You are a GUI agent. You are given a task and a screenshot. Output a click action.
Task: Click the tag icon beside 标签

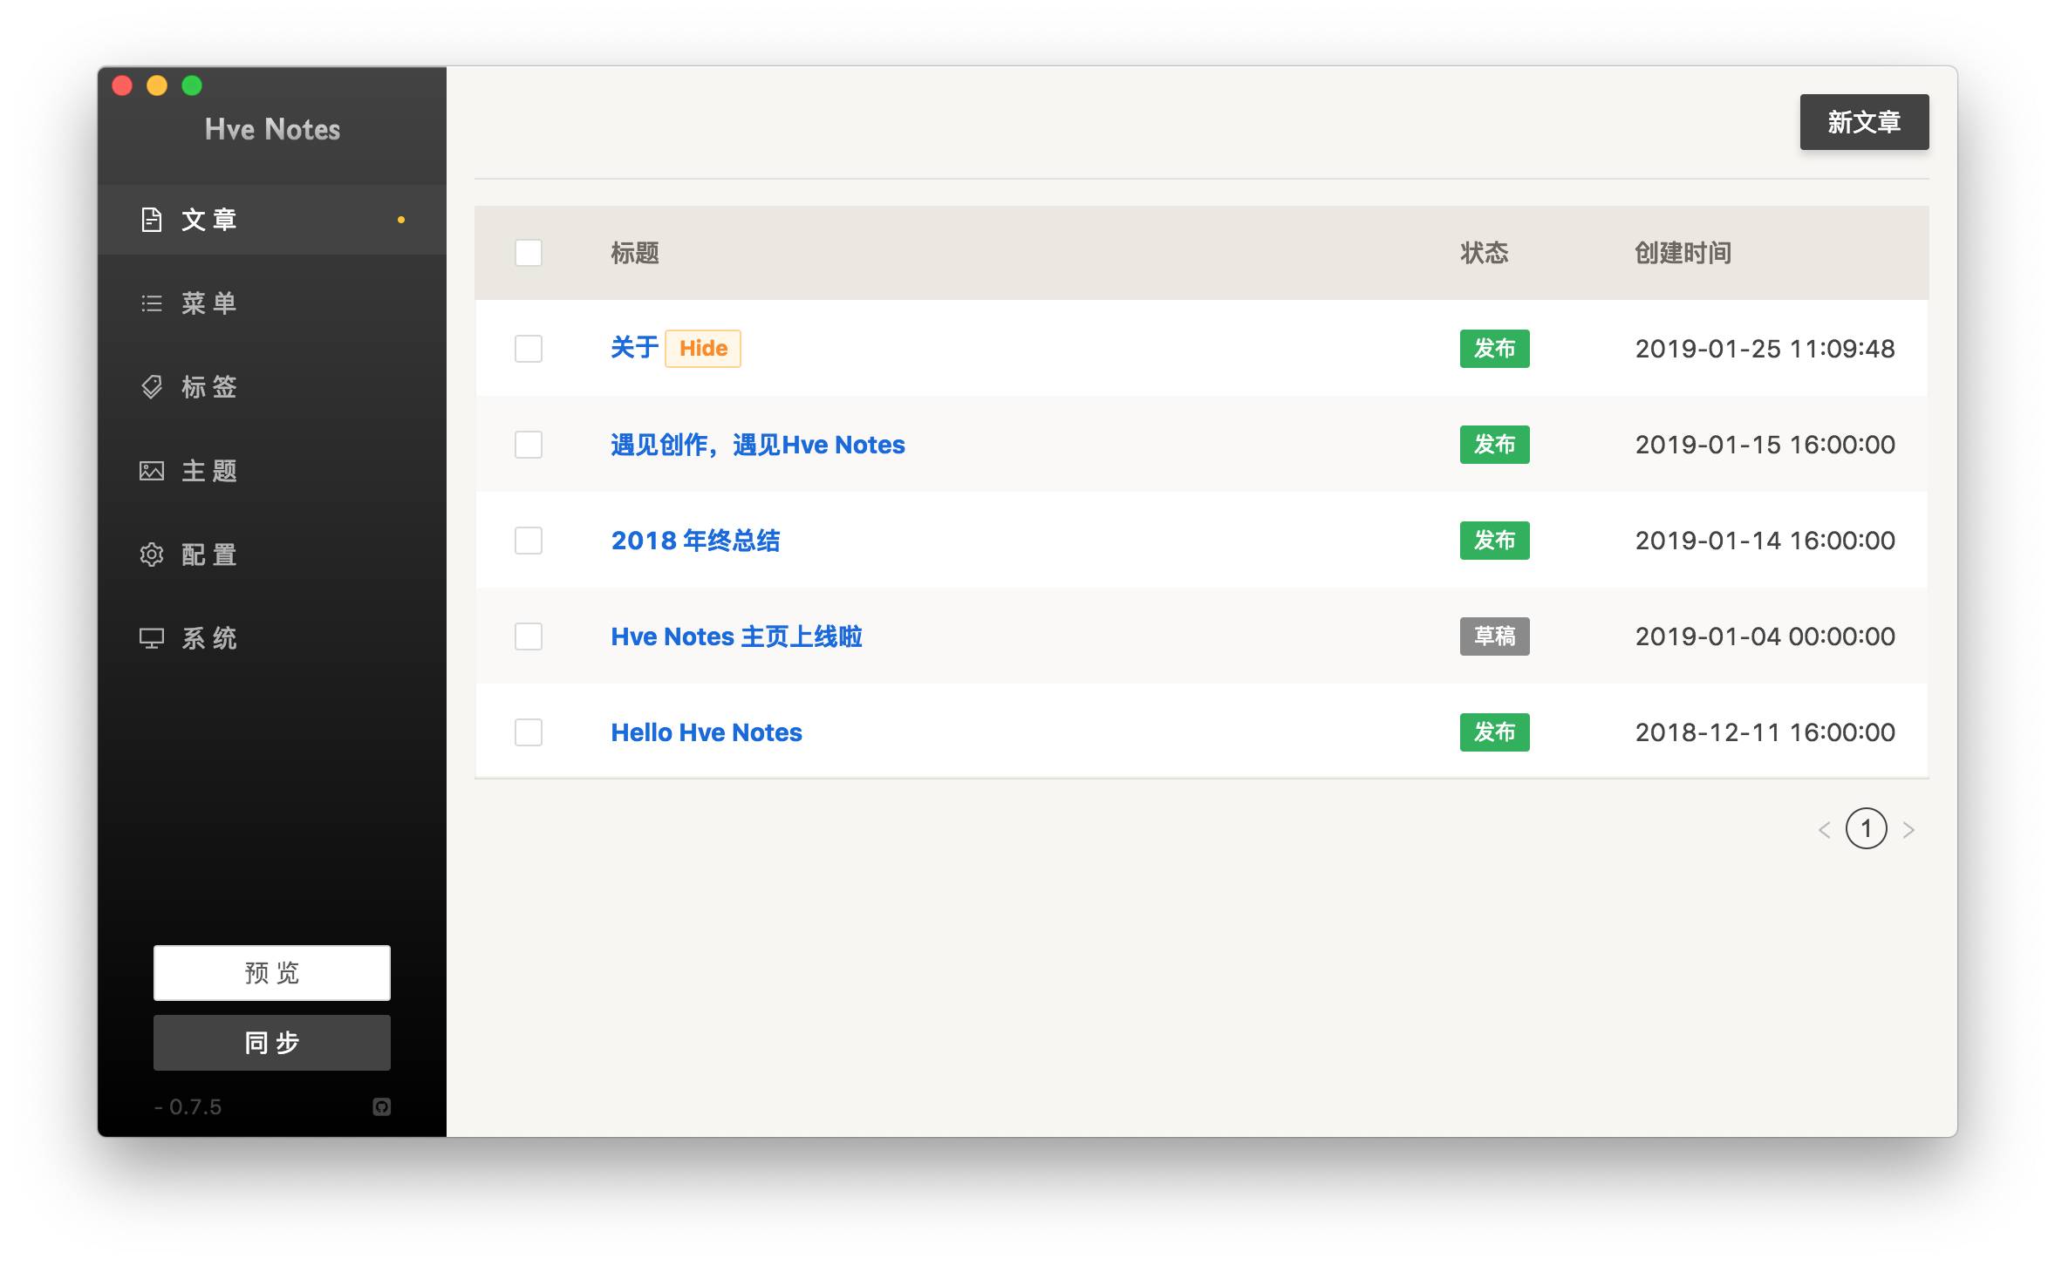point(152,387)
